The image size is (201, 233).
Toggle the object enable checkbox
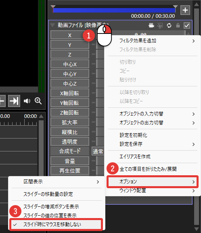pyautogui.click(x=186, y=25)
